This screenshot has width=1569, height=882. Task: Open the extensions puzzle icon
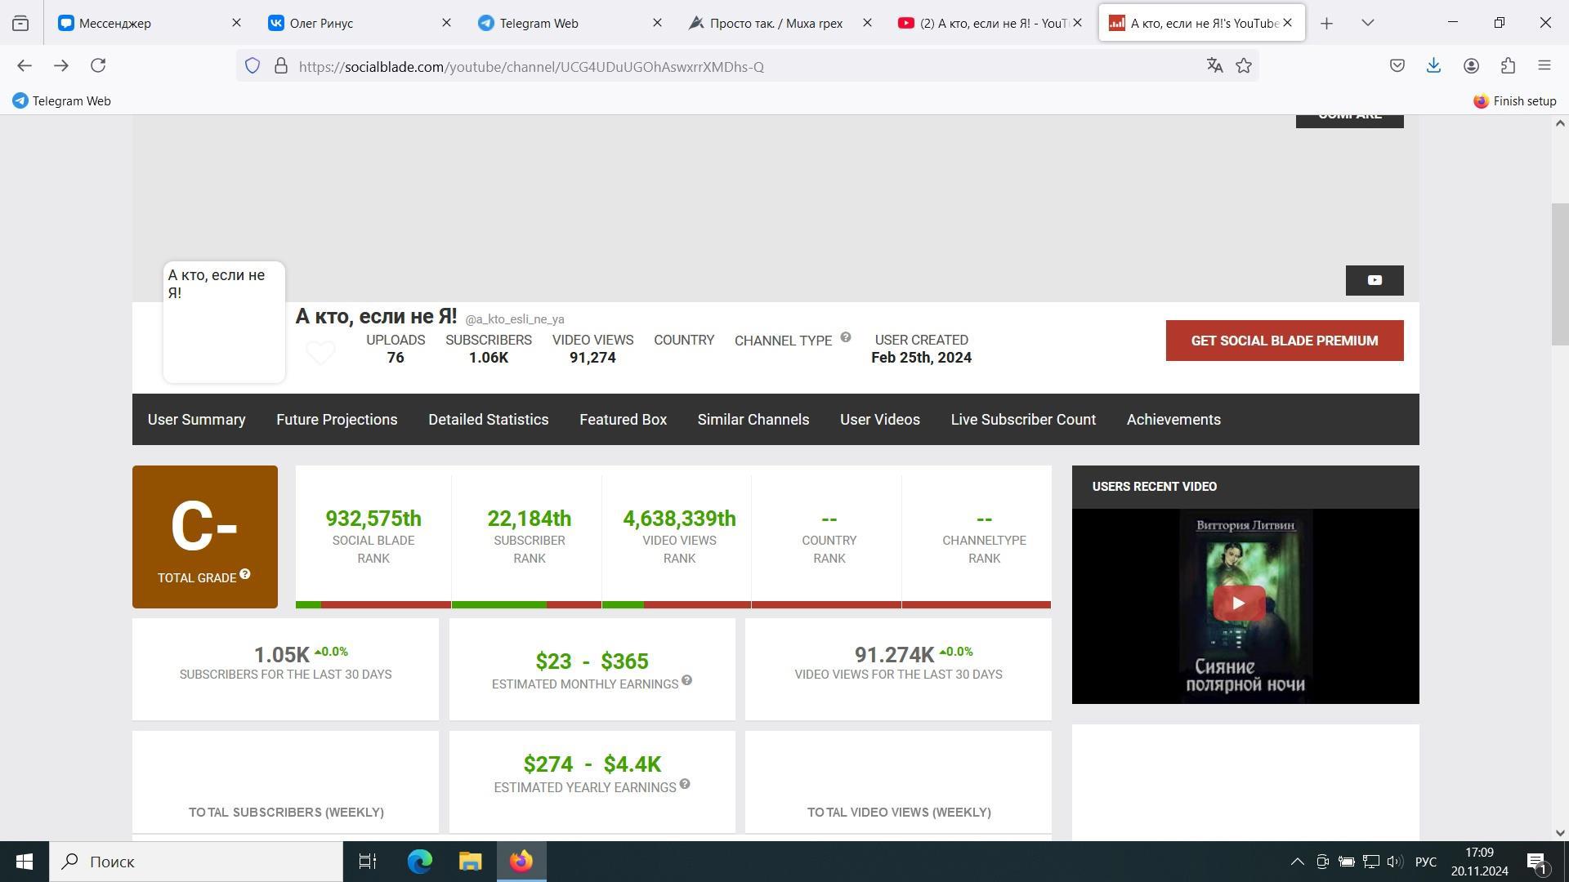(x=1508, y=66)
